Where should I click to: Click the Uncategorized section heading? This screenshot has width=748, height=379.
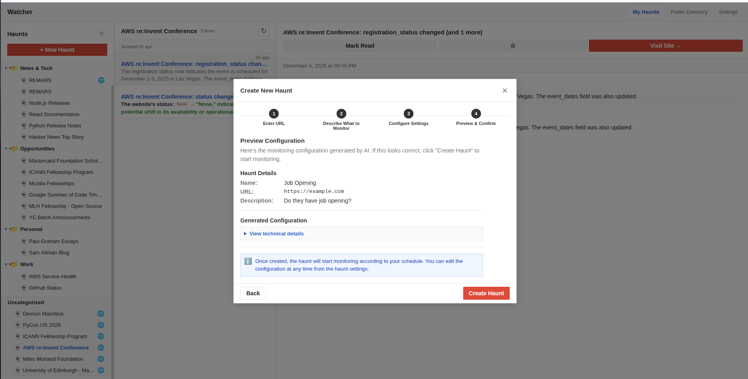[26, 302]
